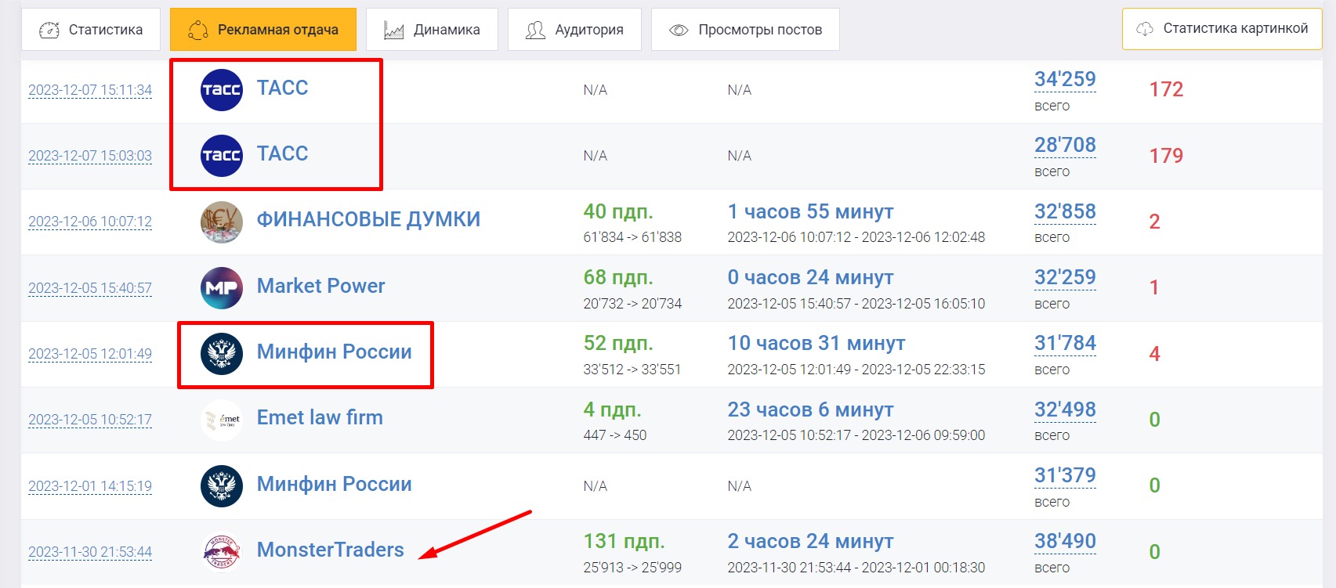Click the 131 пдп. subscriber gain
The height and width of the screenshot is (588, 1336).
[x=624, y=541]
